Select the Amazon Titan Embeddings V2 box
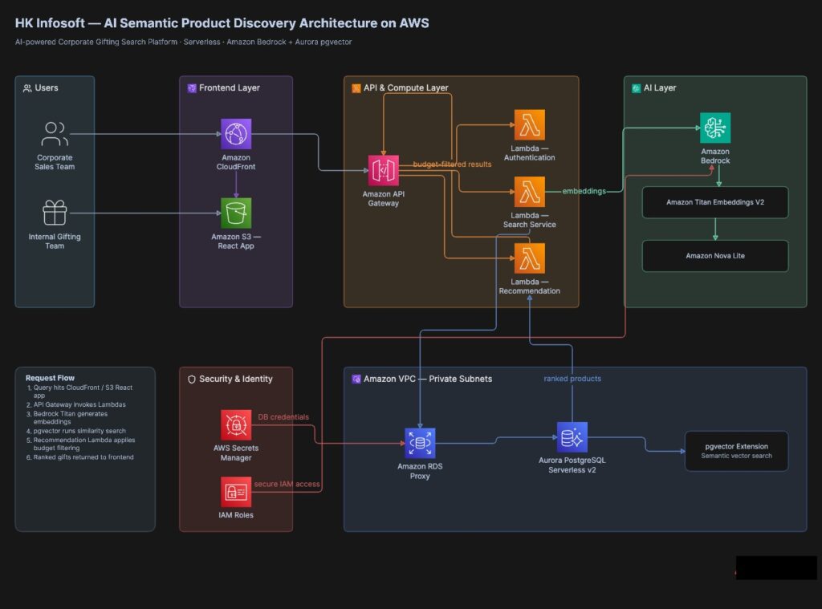The width and height of the screenshot is (822, 609). [x=715, y=202]
